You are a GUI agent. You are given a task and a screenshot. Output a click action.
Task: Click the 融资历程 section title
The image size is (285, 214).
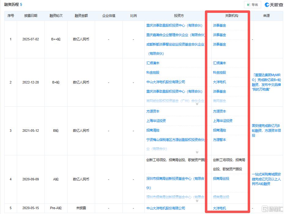pyautogui.click(x=11, y=5)
